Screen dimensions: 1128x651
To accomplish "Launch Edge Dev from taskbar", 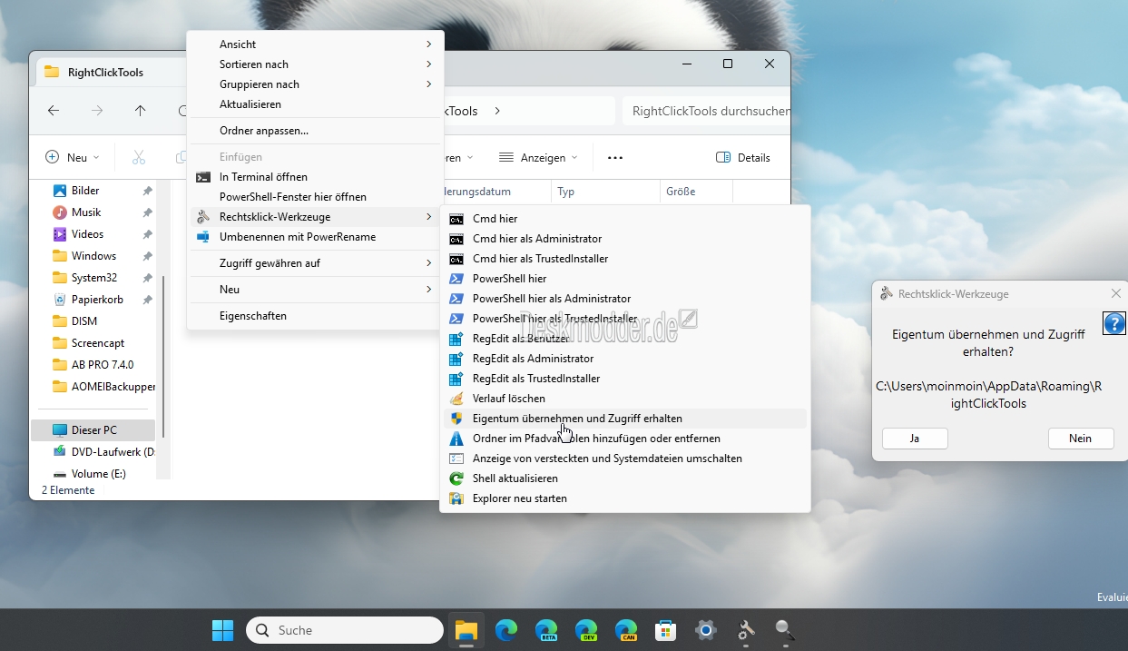I will [586, 630].
